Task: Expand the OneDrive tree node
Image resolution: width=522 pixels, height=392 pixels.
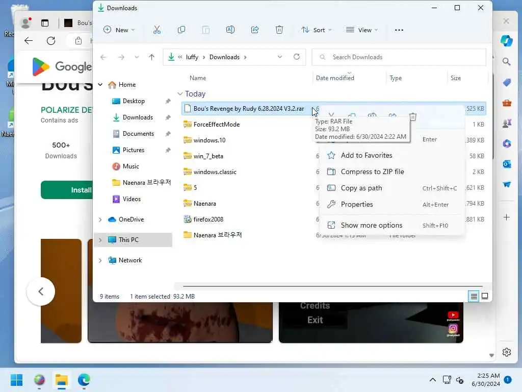Action: click(x=100, y=219)
